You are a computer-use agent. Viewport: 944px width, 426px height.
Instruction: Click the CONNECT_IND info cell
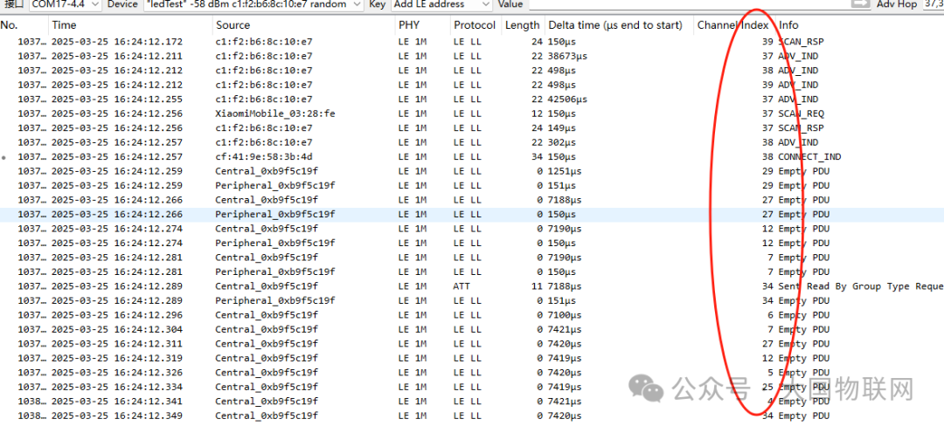(809, 157)
